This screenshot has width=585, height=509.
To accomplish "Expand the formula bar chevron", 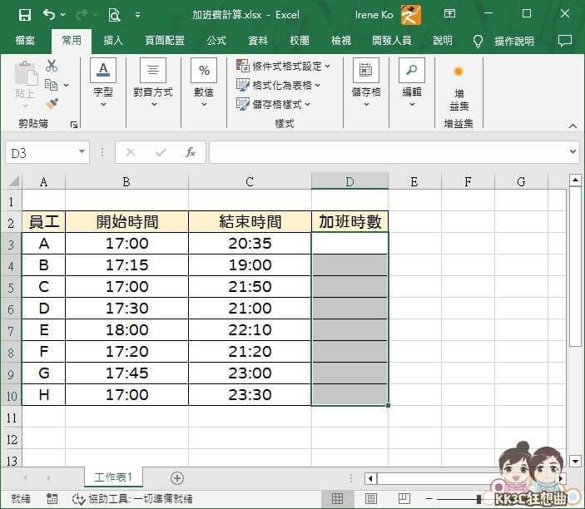I will point(573,151).
